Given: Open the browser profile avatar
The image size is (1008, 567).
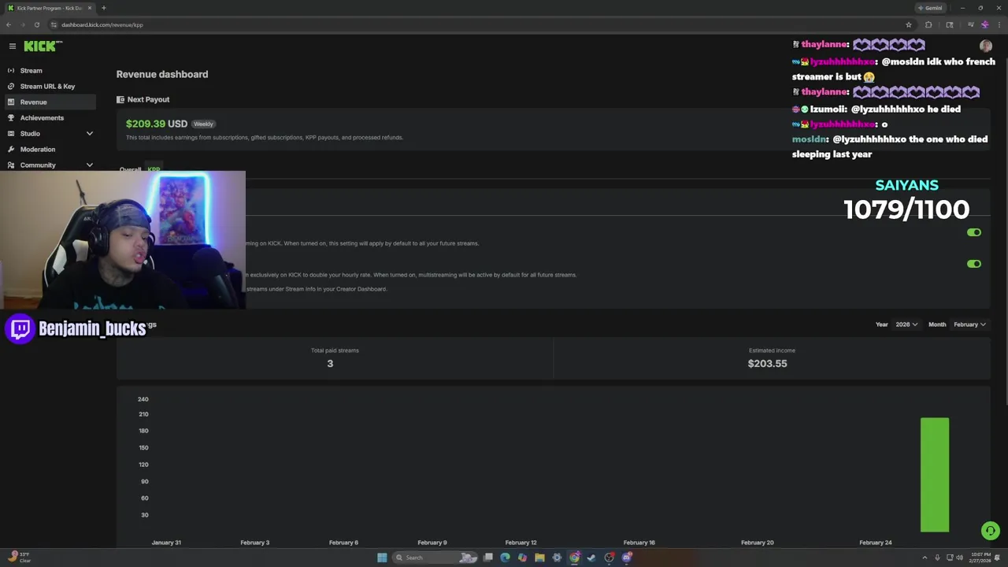Looking at the screenshot, I should (984, 24).
